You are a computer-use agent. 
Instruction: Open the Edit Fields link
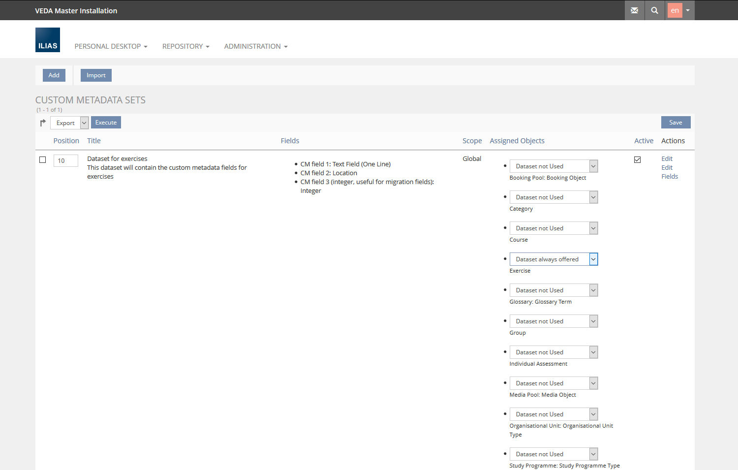pyautogui.click(x=669, y=172)
